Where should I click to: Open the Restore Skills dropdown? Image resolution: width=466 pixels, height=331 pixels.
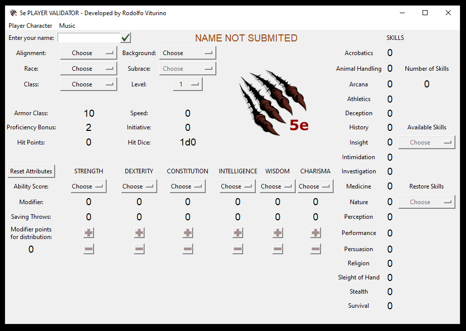pyautogui.click(x=427, y=202)
